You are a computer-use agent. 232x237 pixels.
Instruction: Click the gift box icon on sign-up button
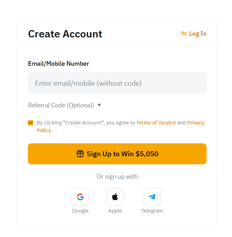pyautogui.click(x=80, y=154)
